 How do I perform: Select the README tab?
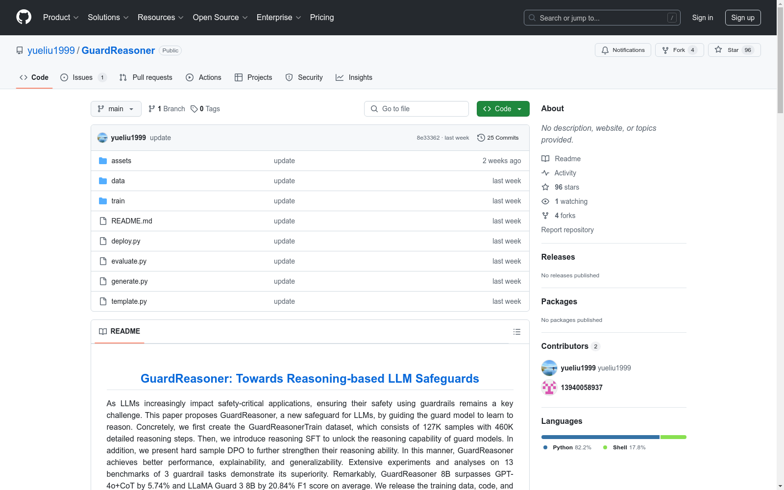pyautogui.click(x=120, y=332)
